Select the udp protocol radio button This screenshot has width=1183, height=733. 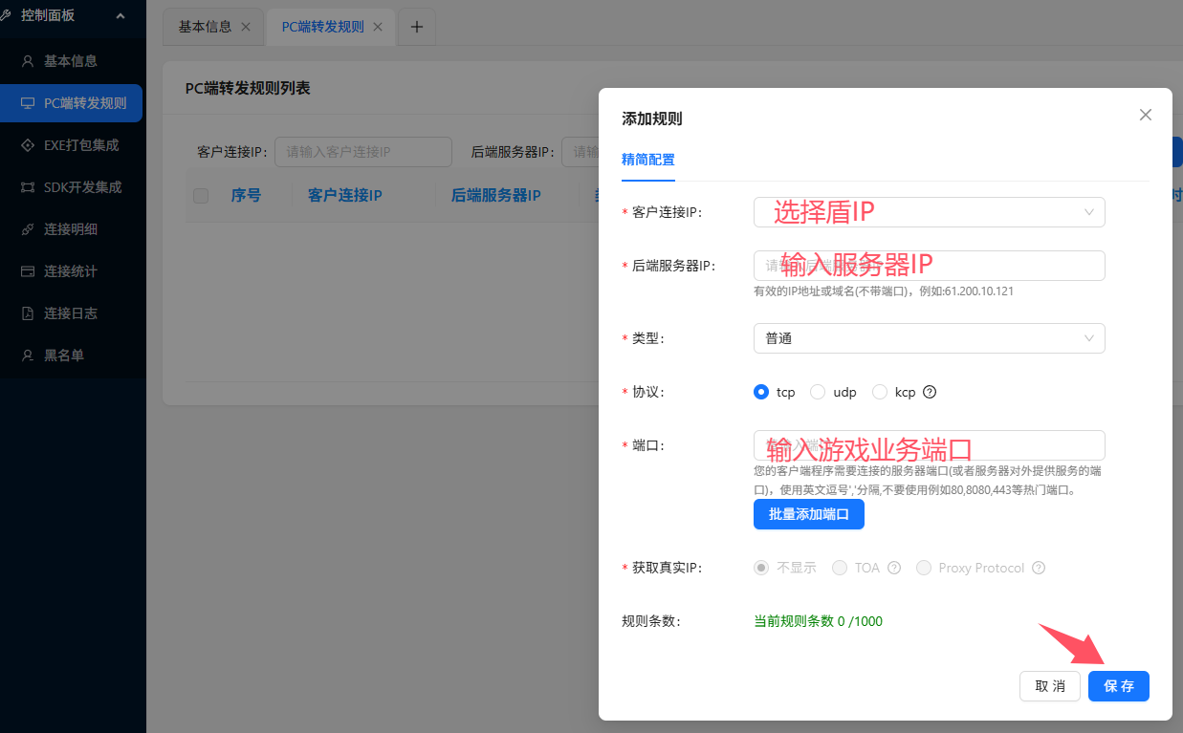[x=818, y=392]
